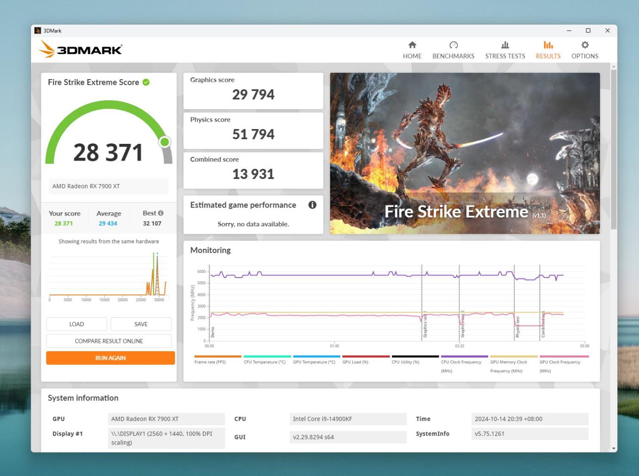Click info icon next to Best score
This screenshot has width=639, height=476.
pyautogui.click(x=161, y=213)
